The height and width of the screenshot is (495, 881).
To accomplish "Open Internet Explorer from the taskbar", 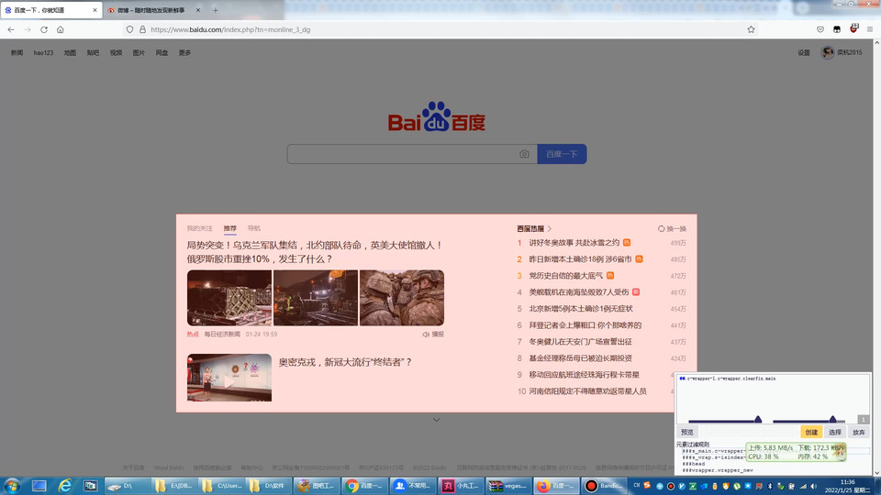I will pyautogui.click(x=65, y=486).
